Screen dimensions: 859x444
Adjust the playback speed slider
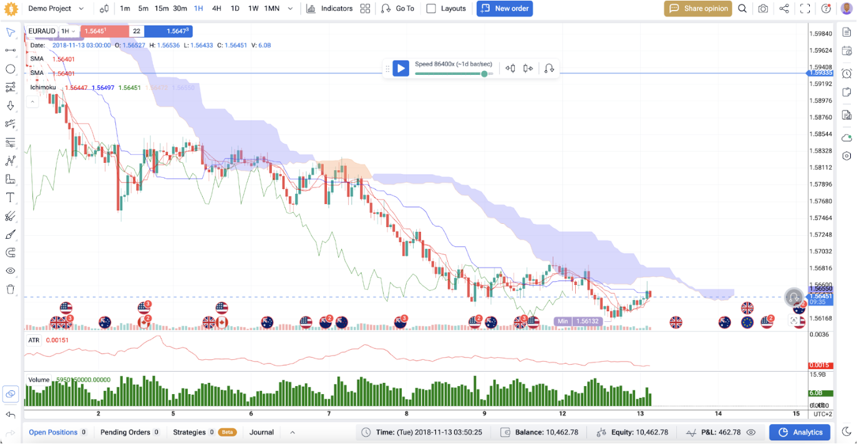click(x=484, y=74)
